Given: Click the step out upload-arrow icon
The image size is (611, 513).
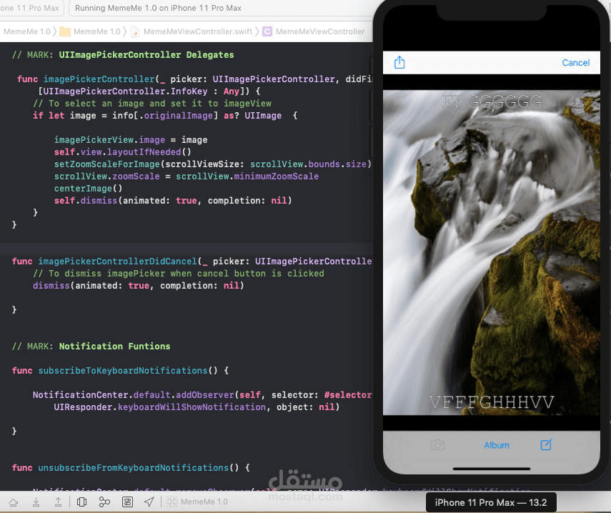Looking at the screenshot, I should tap(58, 502).
